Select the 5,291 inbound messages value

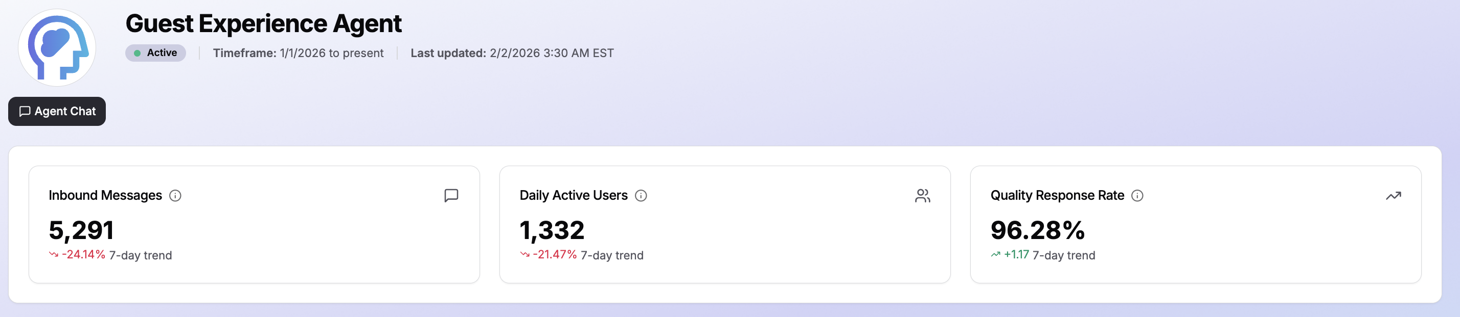click(x=82, y=230)
